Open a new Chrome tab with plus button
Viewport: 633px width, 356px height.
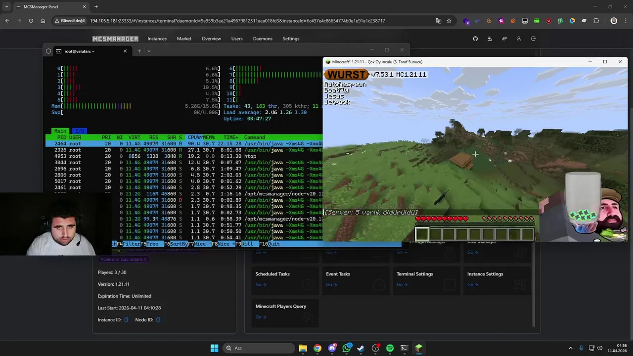[96, 7]
